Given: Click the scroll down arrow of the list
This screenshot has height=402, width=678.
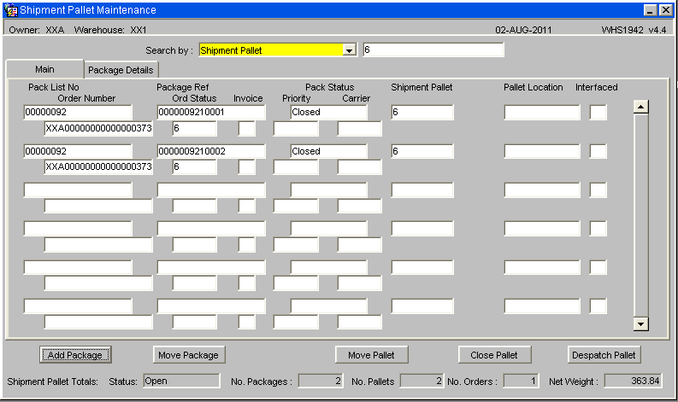Looking at the screenshot, I should tap(641, 323).
